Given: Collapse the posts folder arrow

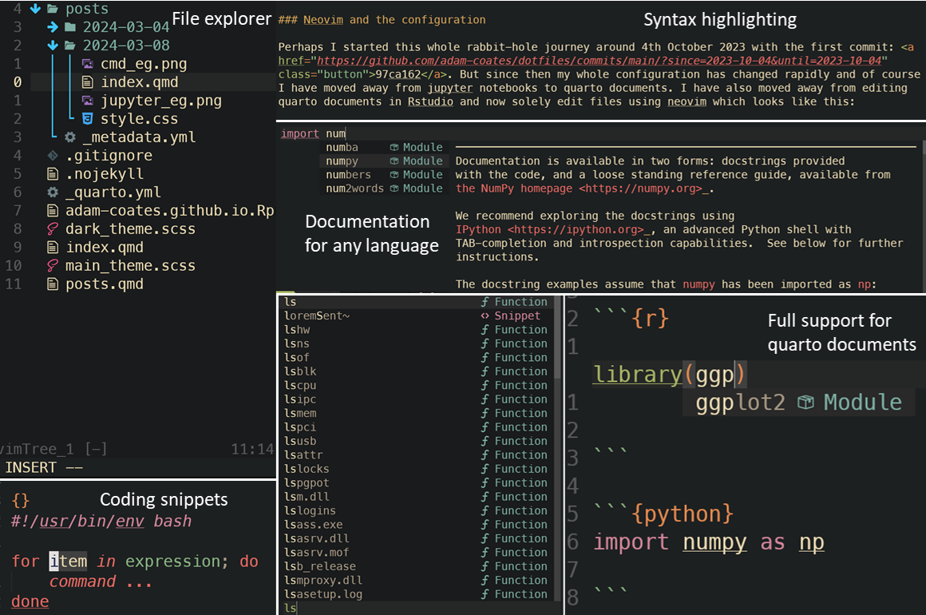Looking at the screenshot, I should (35, 8).
